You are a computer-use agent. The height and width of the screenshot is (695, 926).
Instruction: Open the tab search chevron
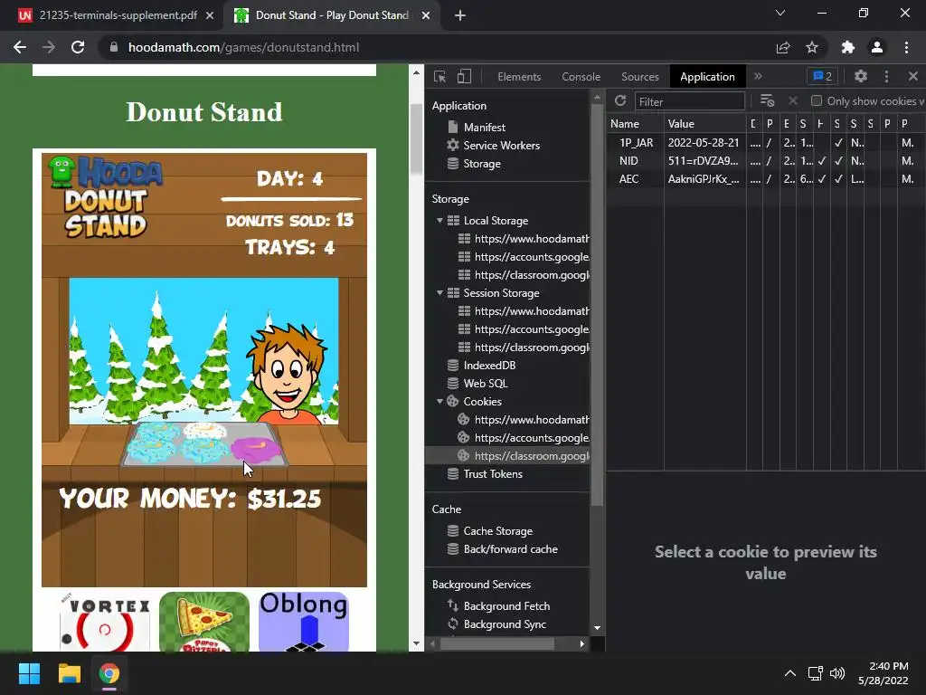pyautogui.click(x=780, y=13)
